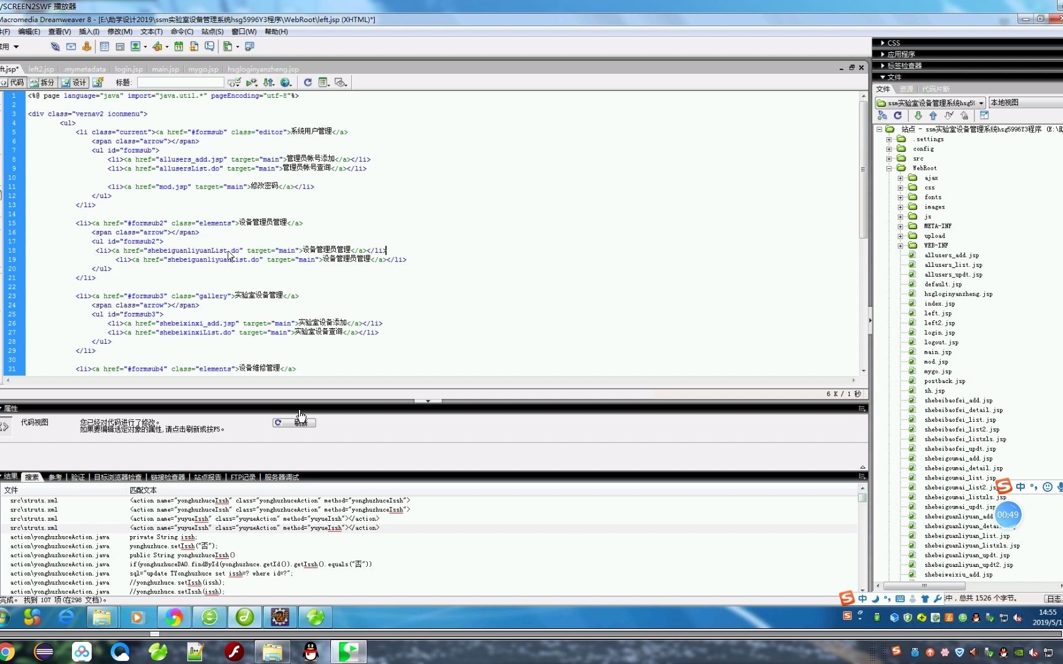Insert a named anchor

pyautogui.click(x=87, y=47)
